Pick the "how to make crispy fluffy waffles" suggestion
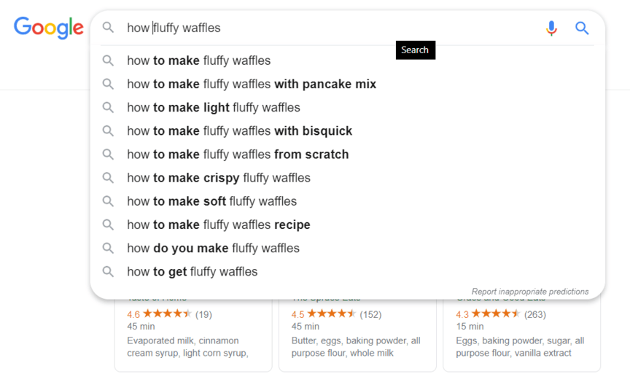Image resolution: width=630 pixels, height=382 pixels. 218,178
